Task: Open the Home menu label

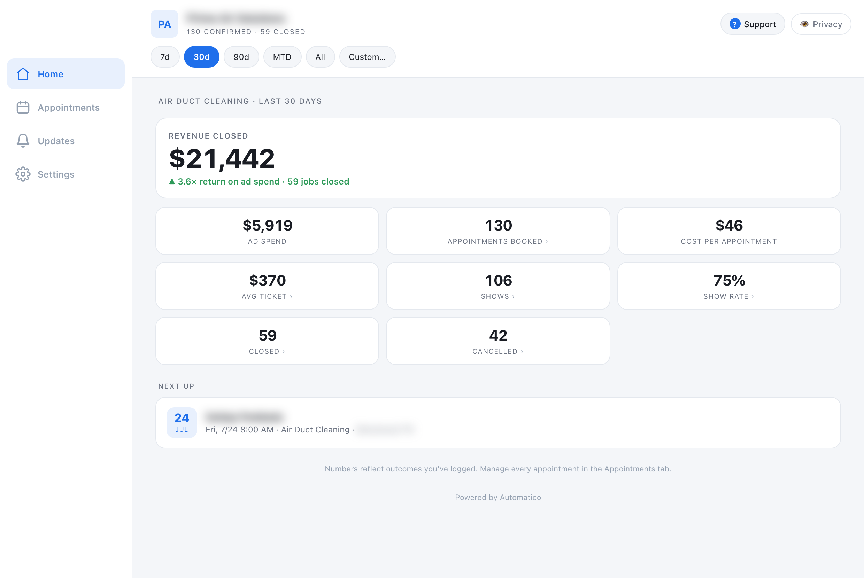Action: point(51,74)
